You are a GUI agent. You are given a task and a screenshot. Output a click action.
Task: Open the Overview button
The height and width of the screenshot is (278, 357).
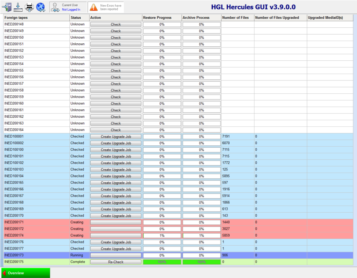[26, 273]
